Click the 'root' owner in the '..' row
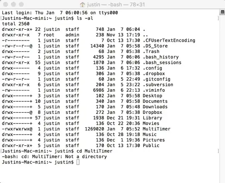Viewport: 225px width, 183px height. 49,35
